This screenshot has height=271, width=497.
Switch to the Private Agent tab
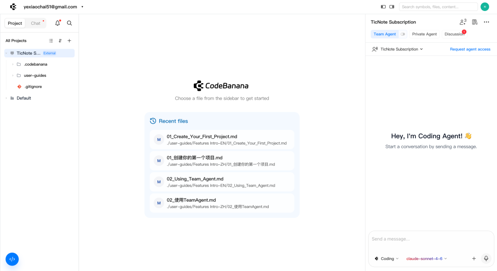pos(424,34)
